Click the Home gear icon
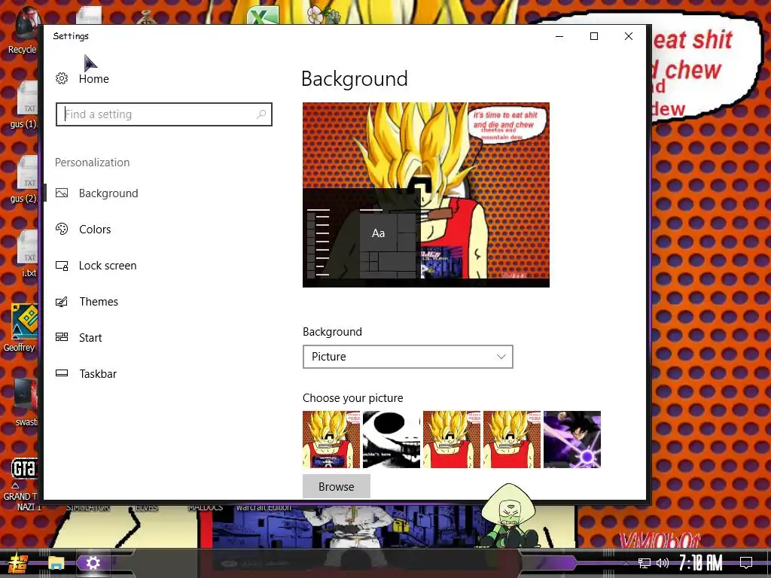This screenshot has width=771, height=578. [x=62, y=78]
